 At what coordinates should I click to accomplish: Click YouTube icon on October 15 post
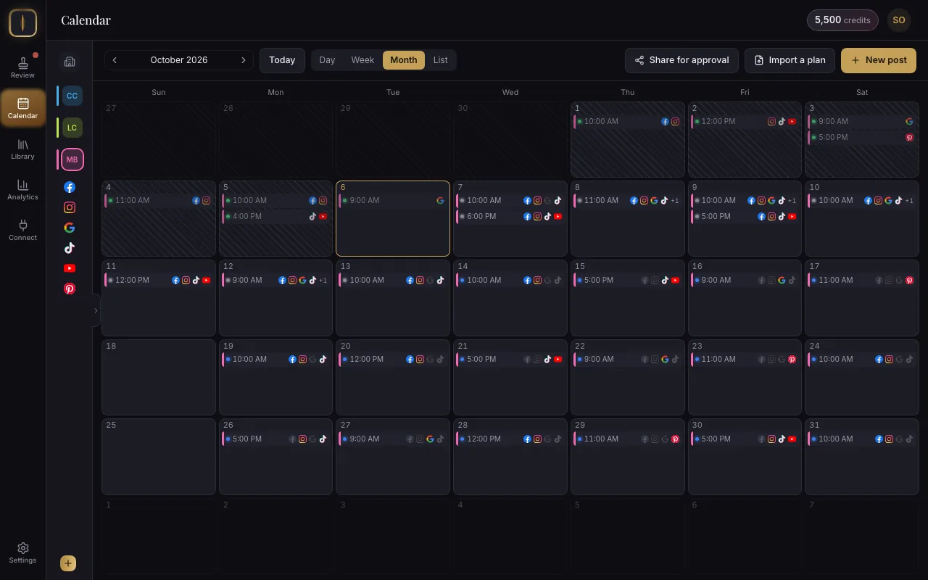click(x=675, y=281)
